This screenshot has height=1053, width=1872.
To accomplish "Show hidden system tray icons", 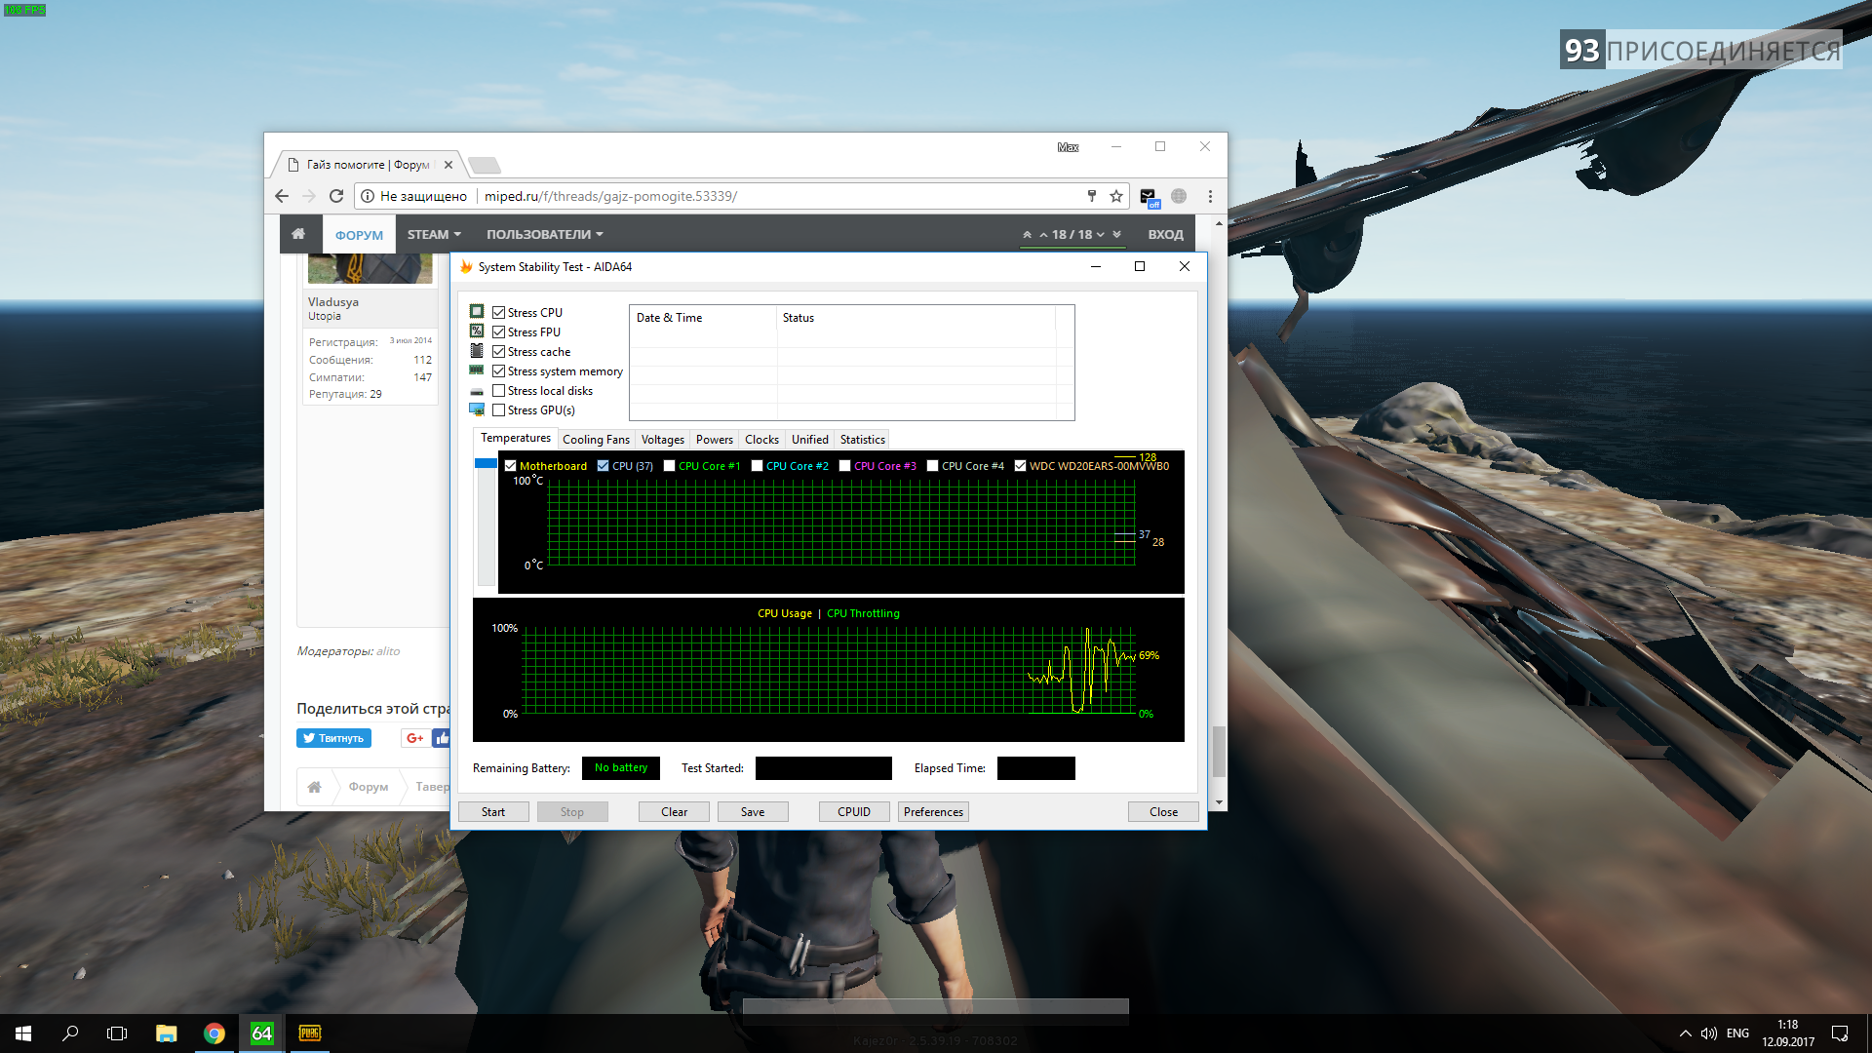I will (1685, 1033).
